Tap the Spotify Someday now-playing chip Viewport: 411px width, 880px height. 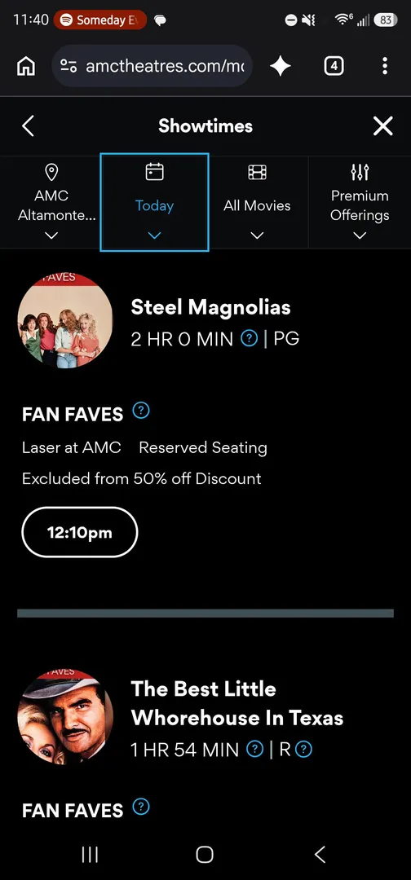(100, 20)
